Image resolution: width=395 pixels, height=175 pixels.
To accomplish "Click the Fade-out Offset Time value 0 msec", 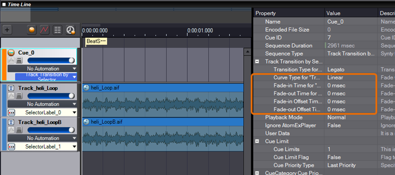I will 351,109.
